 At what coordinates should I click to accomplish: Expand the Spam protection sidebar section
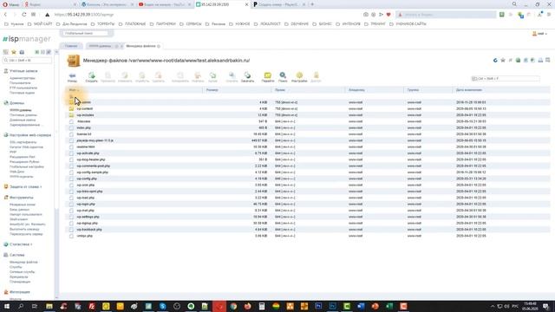tap(25, 187)
